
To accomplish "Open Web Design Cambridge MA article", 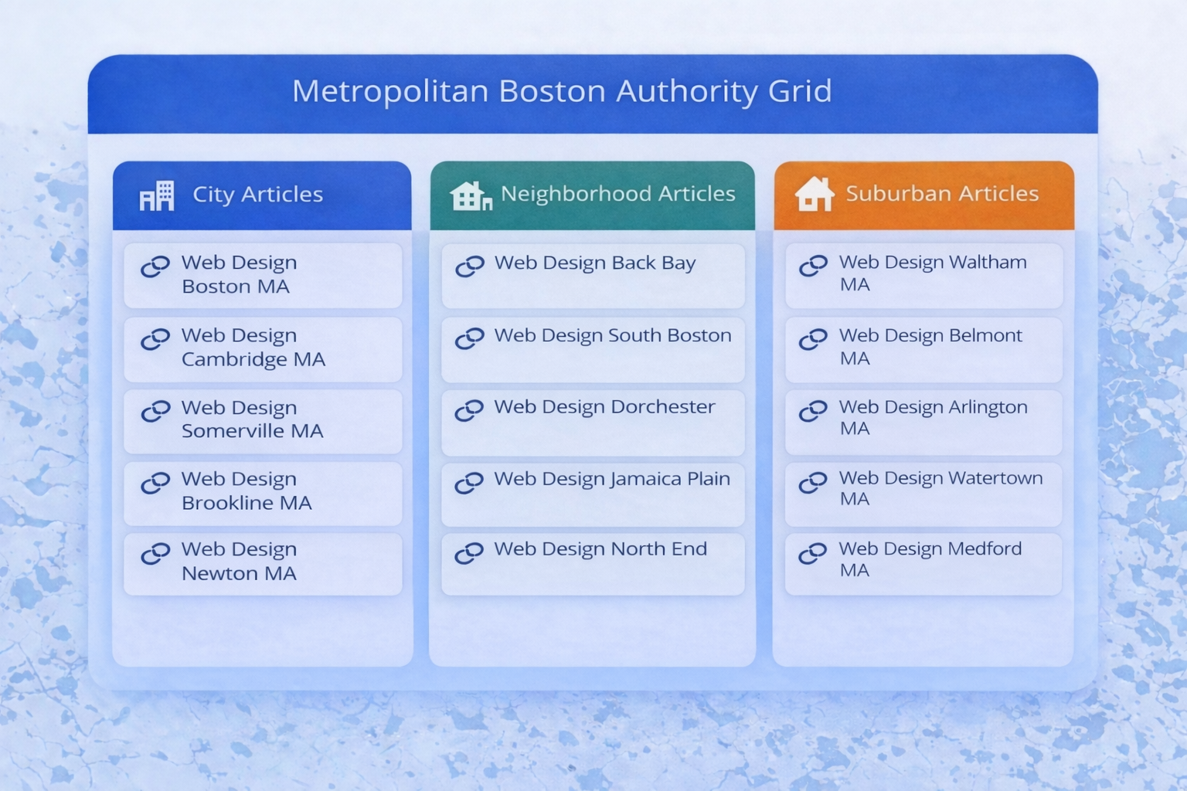I will pos(253,348).
